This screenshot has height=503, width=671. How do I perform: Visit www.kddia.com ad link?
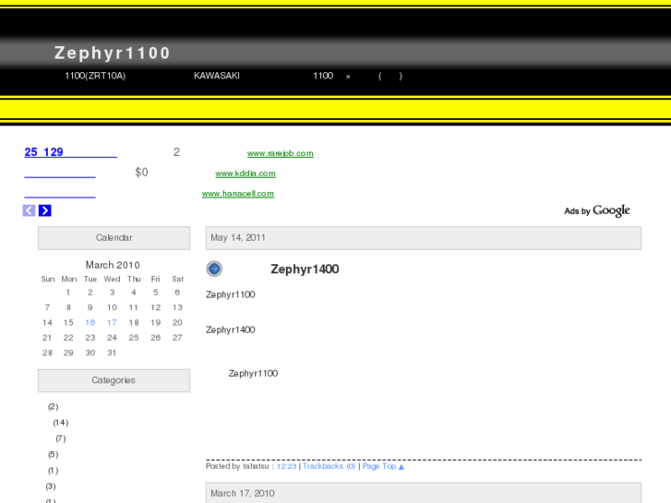click(x=246, y=174)
